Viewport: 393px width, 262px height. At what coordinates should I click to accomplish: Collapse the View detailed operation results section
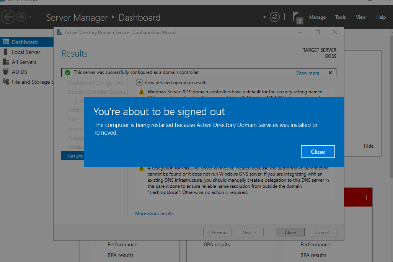[x=140, y=82]
